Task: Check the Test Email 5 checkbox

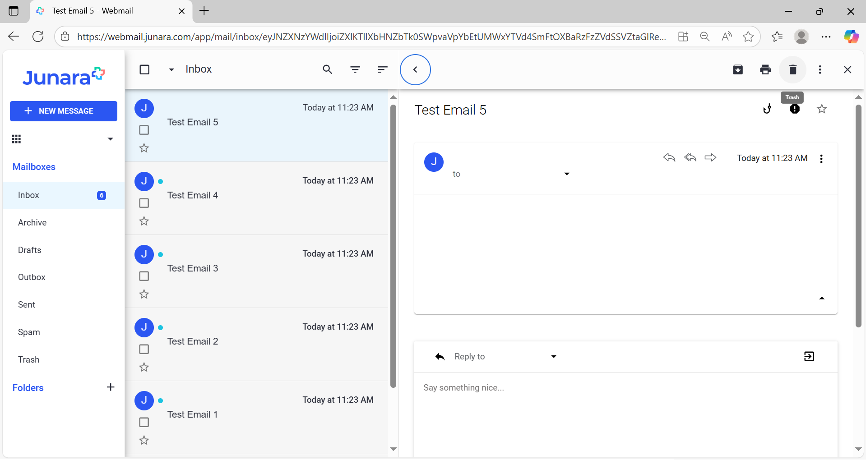Action: (144, 130)
